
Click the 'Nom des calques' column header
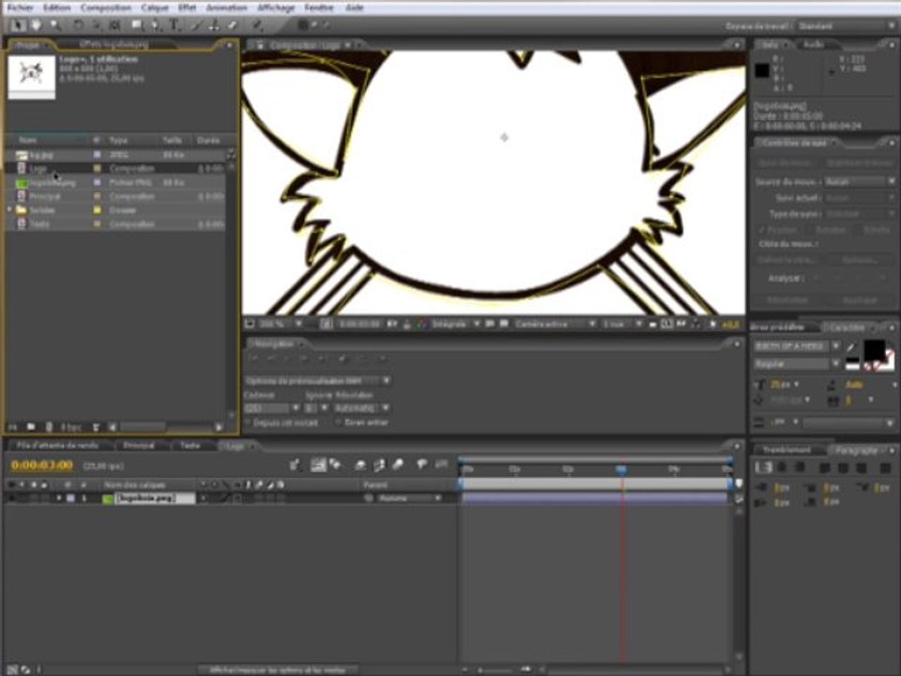tap(135, 485)
